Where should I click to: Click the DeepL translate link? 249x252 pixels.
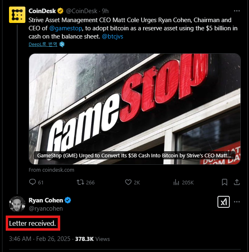coord(42,44)
